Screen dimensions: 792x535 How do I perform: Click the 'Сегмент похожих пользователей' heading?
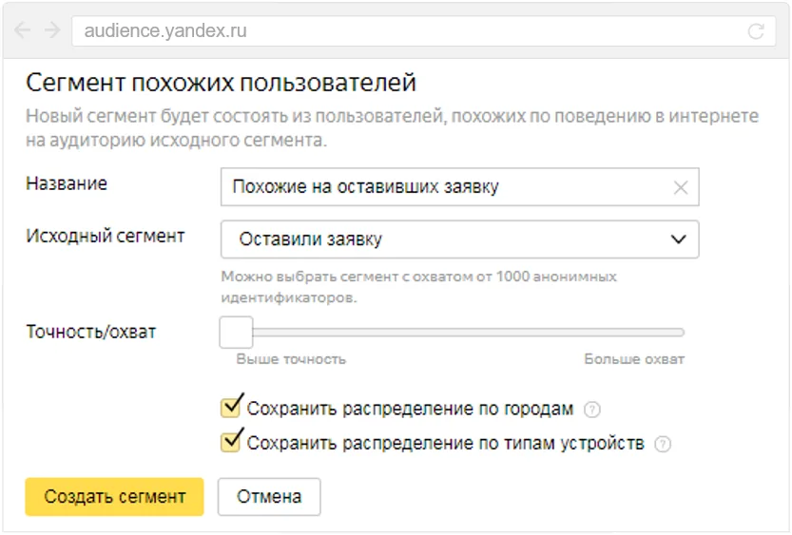[221, 83]
